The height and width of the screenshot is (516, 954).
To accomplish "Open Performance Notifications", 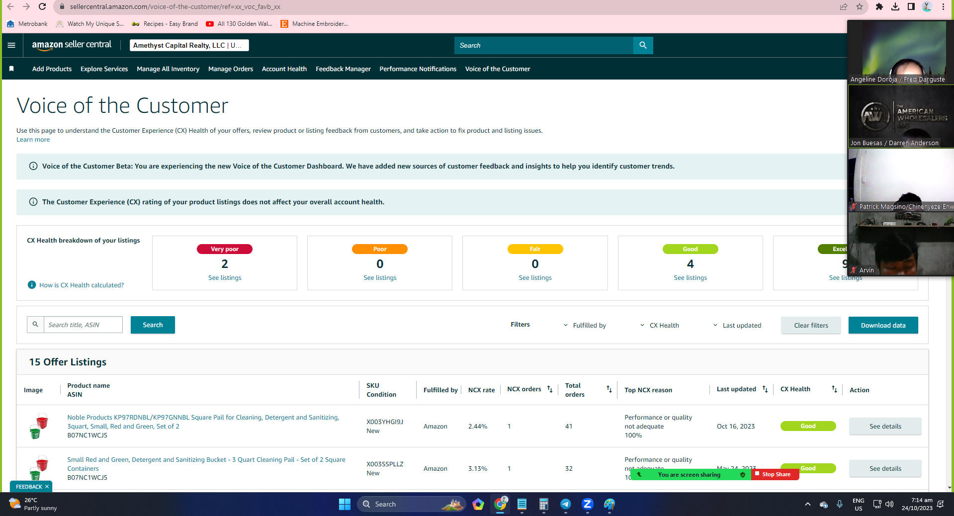I will 418,69.
